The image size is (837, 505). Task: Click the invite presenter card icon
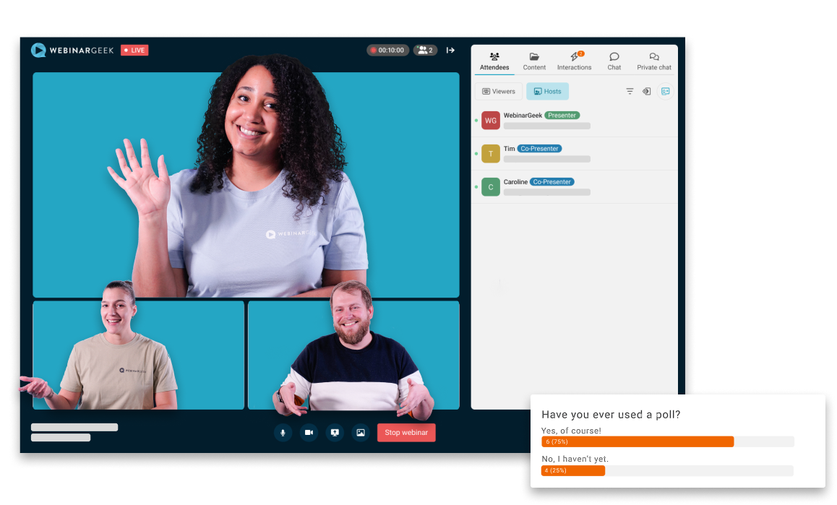pyautogui.click(x=665, y=92)
